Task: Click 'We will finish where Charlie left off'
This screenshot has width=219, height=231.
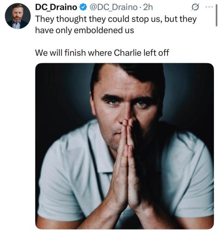Action: coord(102,53)
